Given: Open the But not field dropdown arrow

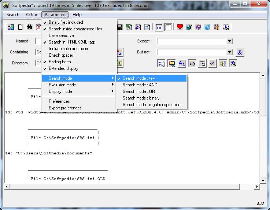Looking at the screenshot, I should (230, 52).
